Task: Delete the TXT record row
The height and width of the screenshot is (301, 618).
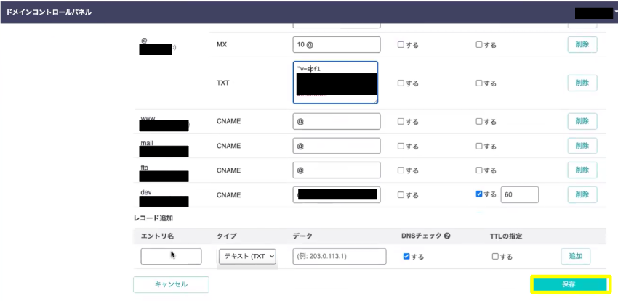Action: (x=582, y=83)
